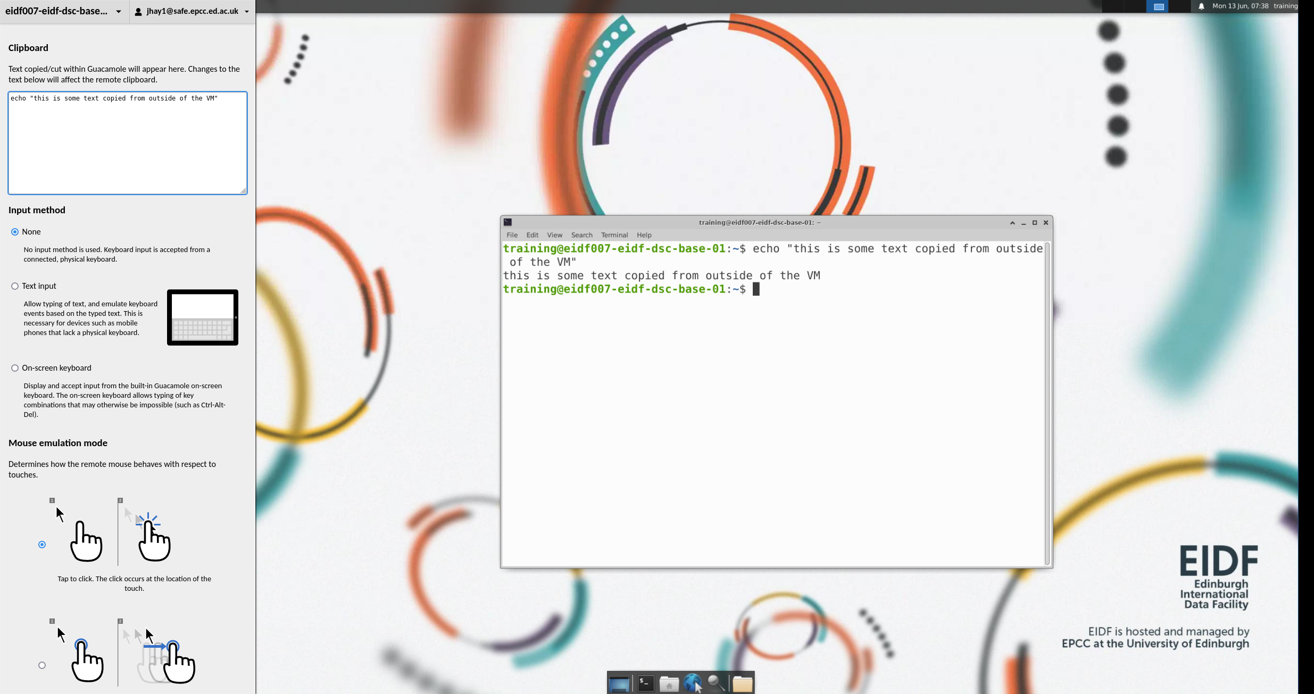Open the web browser globe icon

click(693, 683)
